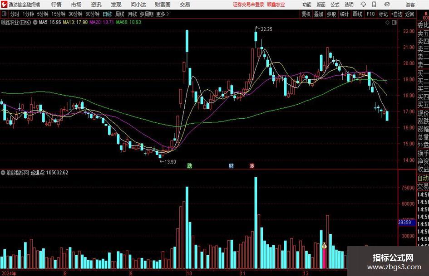Open the mail message icon
This screenshot has width=429, height=276.
(x=387, y=5)
